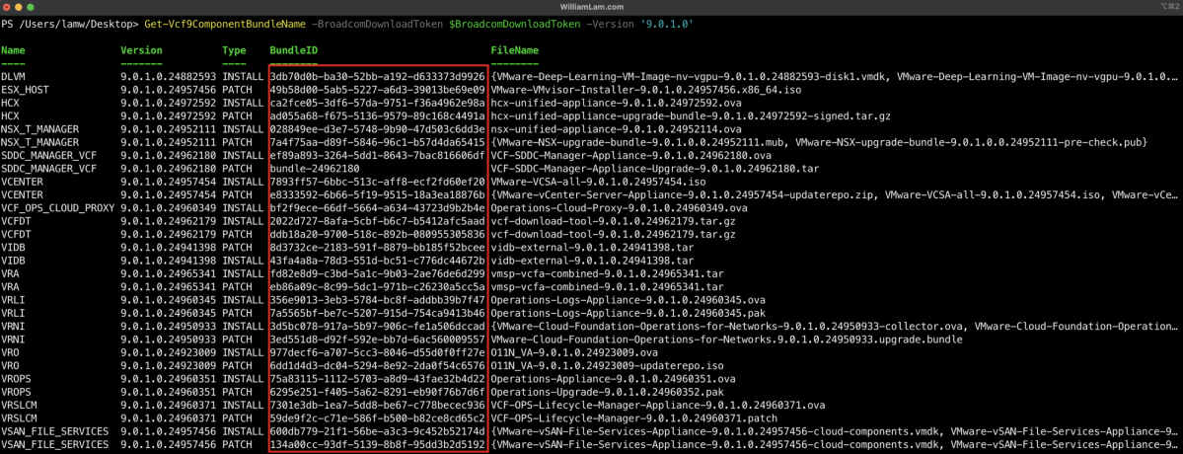Click bundle ID 7a5565bf-be7c-5207-915d-754ca9413b46
Screen dimensions: 1183x454
pyautogui.click(x=377, y=311)
